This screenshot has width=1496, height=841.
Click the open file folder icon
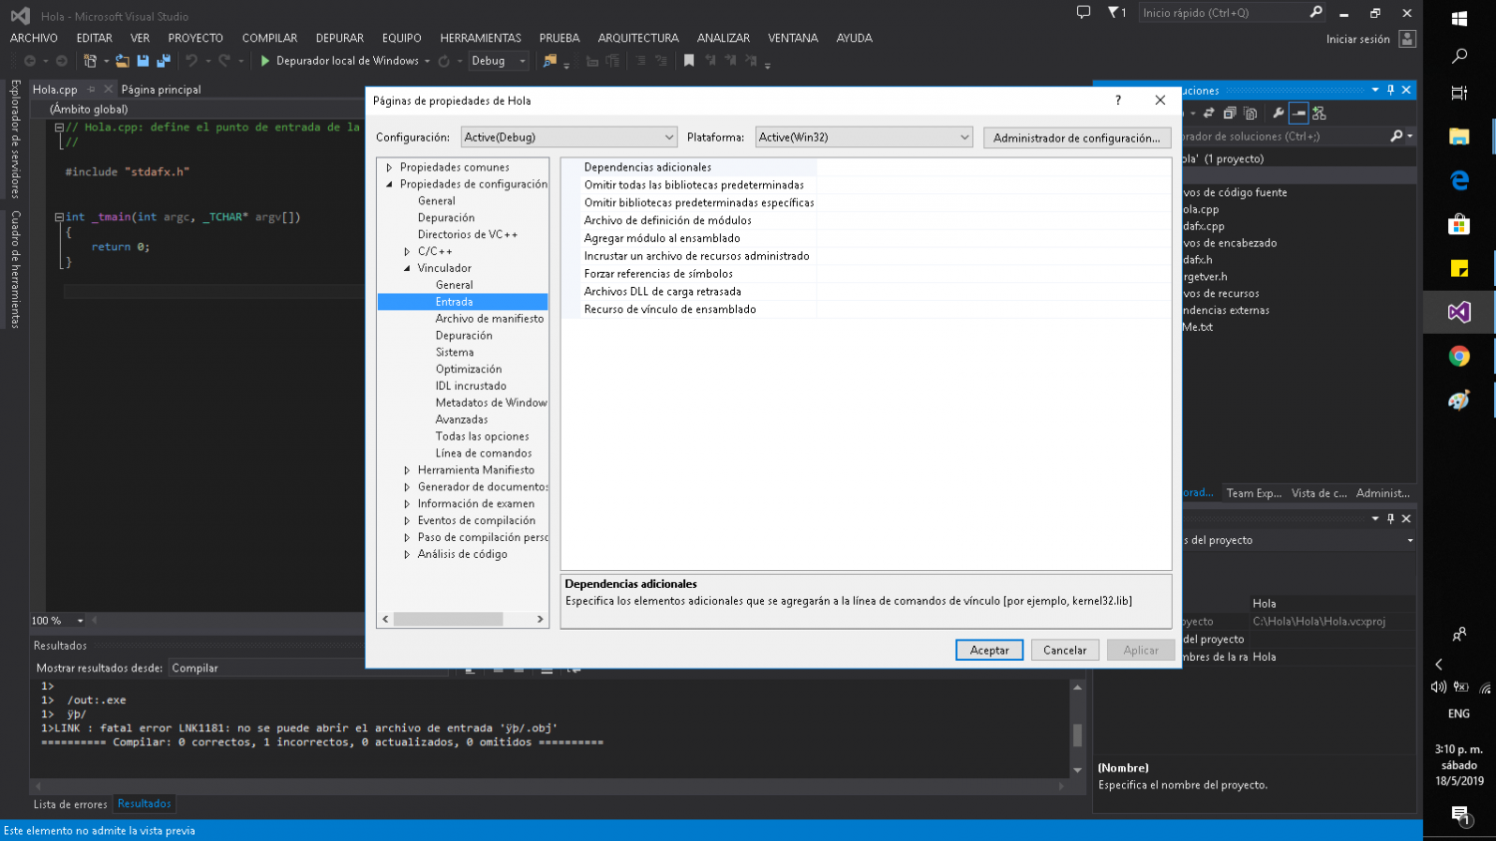[122, 61]
